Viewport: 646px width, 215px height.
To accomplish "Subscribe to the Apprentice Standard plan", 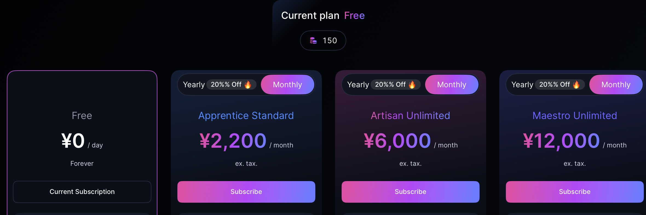I will 246,192.
